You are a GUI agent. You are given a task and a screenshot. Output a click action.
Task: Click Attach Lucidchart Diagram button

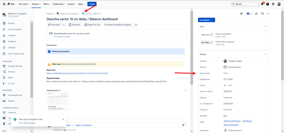pyautogui.click(x=118, y=25)
